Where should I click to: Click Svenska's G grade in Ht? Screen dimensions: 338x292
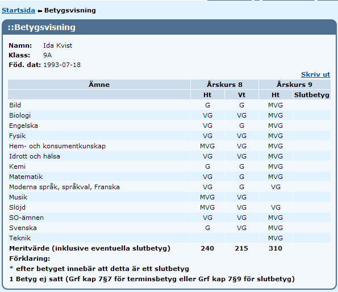[207, 228]
